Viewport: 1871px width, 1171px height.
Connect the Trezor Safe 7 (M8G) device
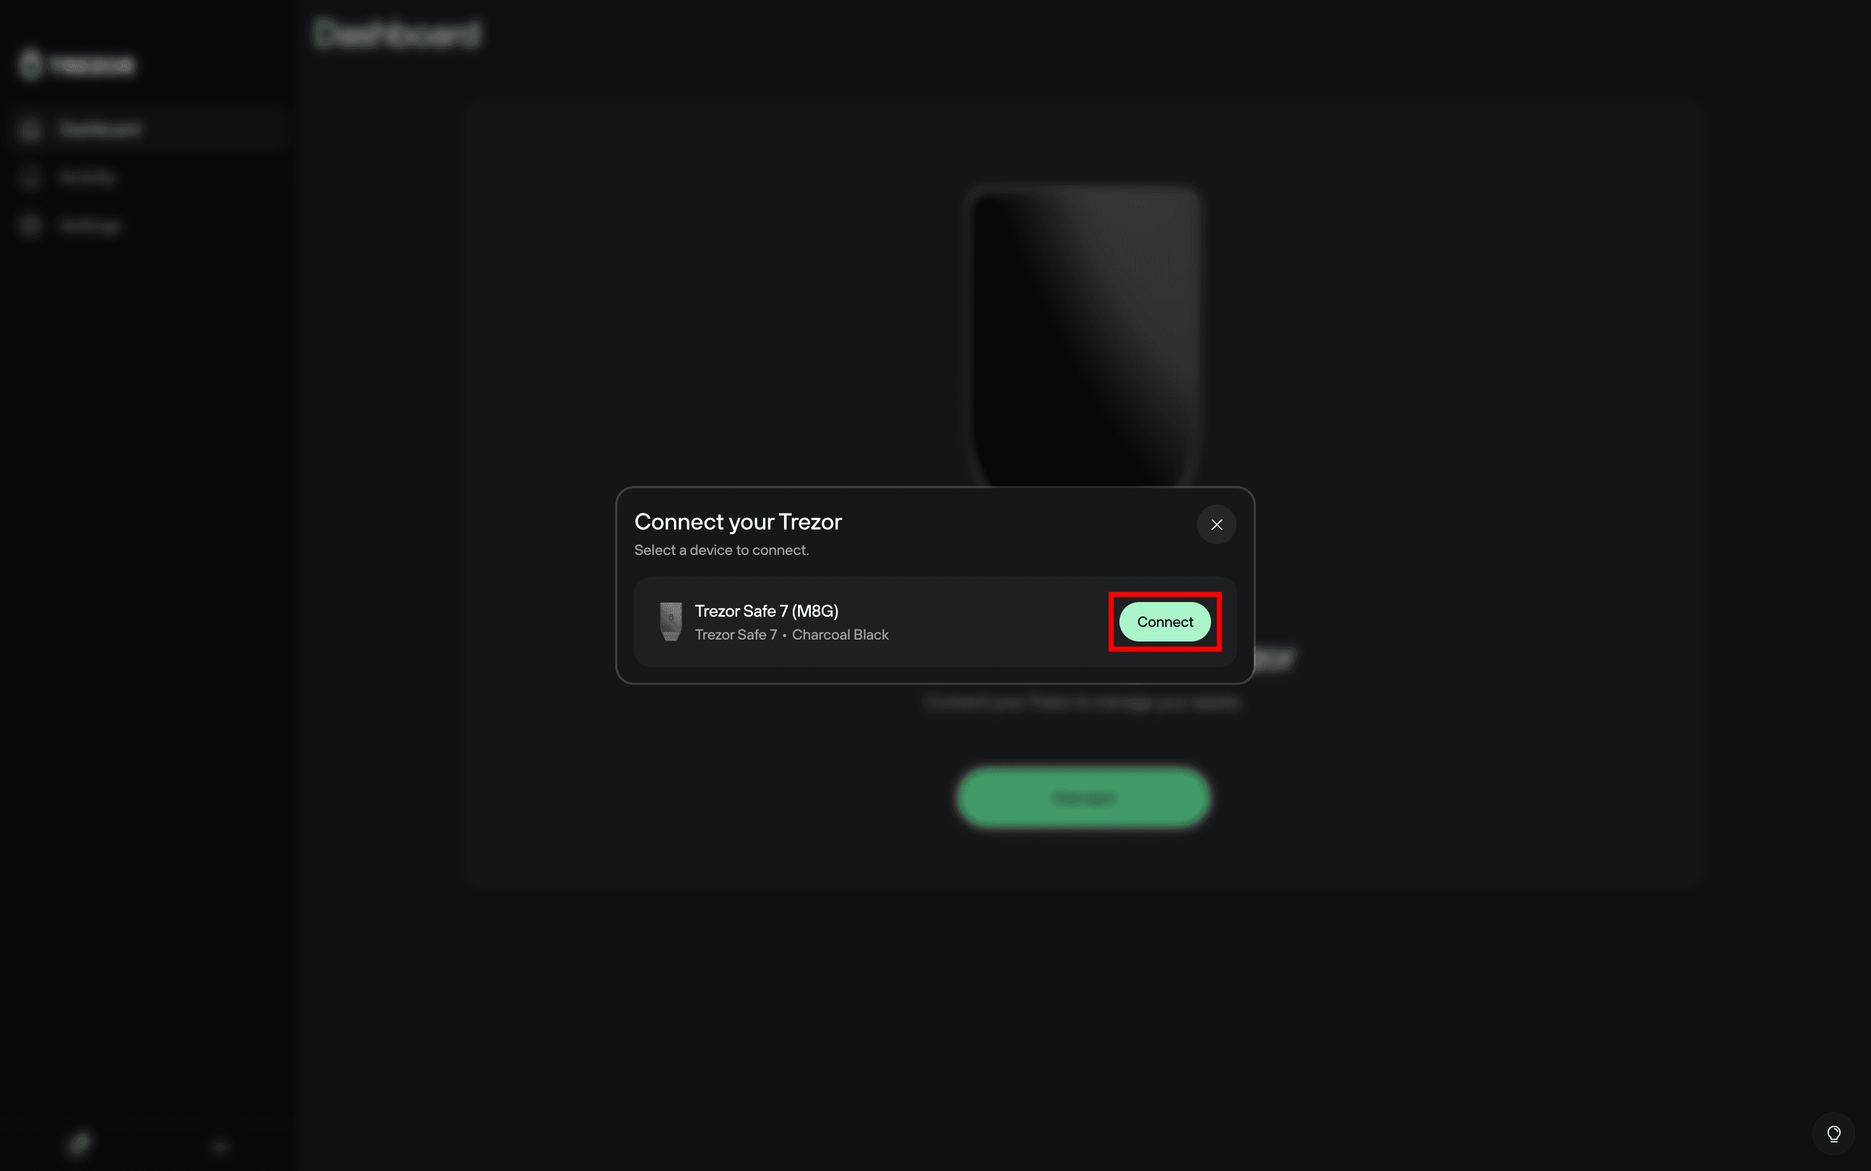[1165, 622]
